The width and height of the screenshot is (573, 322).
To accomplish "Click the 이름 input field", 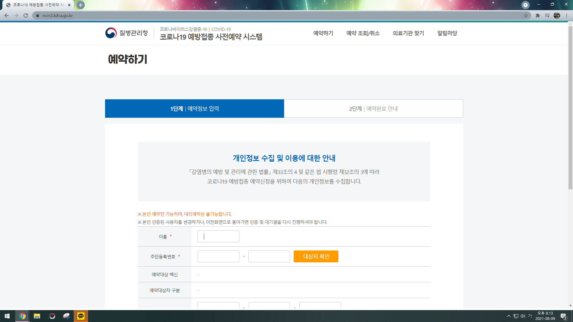I will [x=218, y=236].
